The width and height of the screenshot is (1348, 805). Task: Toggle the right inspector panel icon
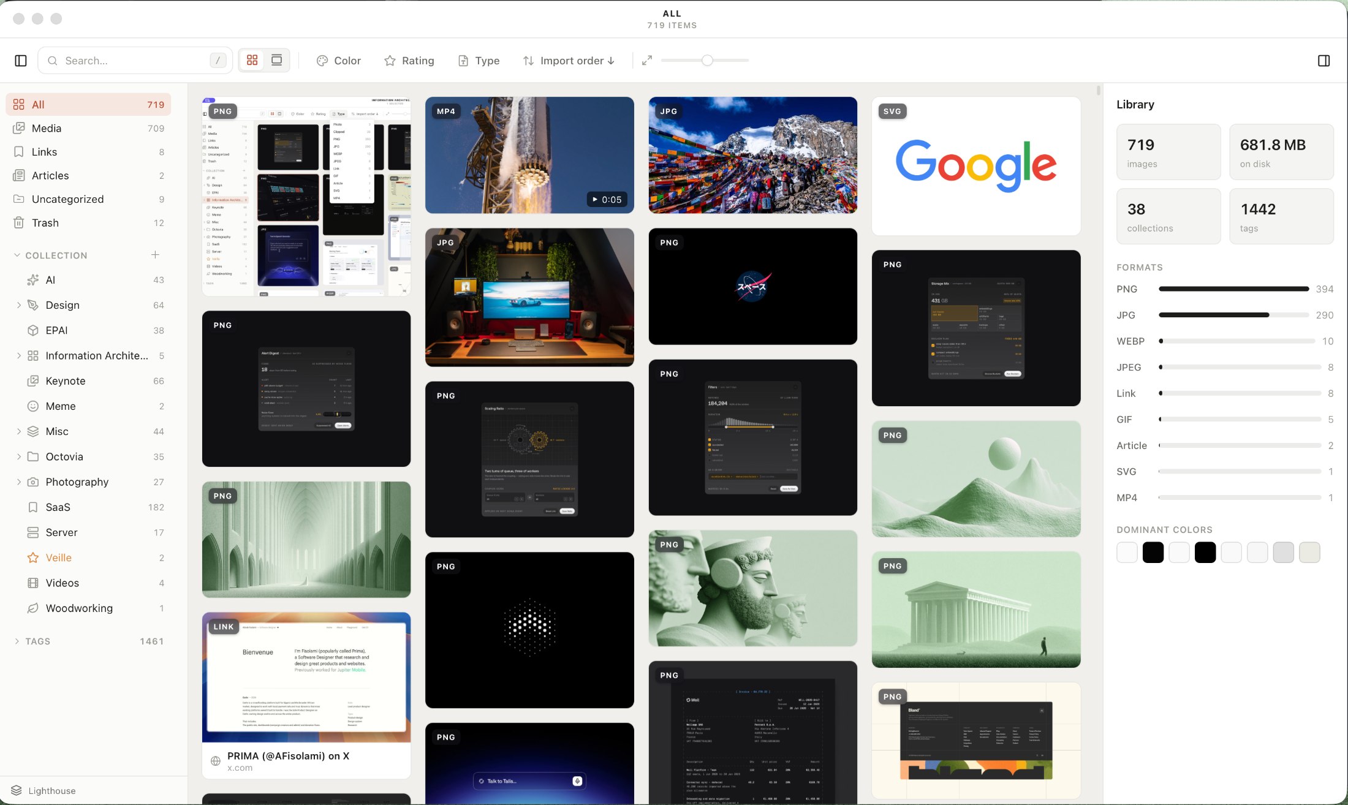(x=1323, y=61)
